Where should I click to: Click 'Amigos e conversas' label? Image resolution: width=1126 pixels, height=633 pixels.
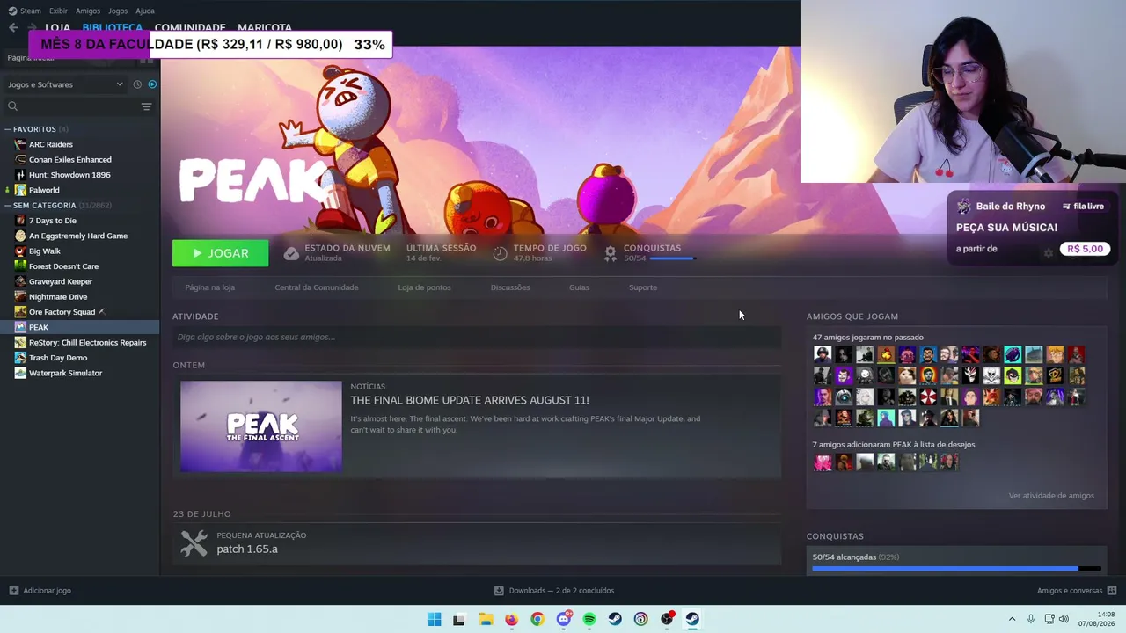coord(1070,591)
